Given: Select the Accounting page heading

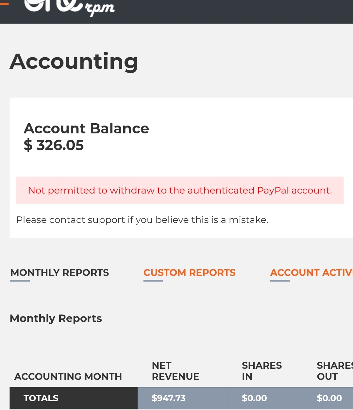Looking at the screenshot, I should [x=74, y=61].
